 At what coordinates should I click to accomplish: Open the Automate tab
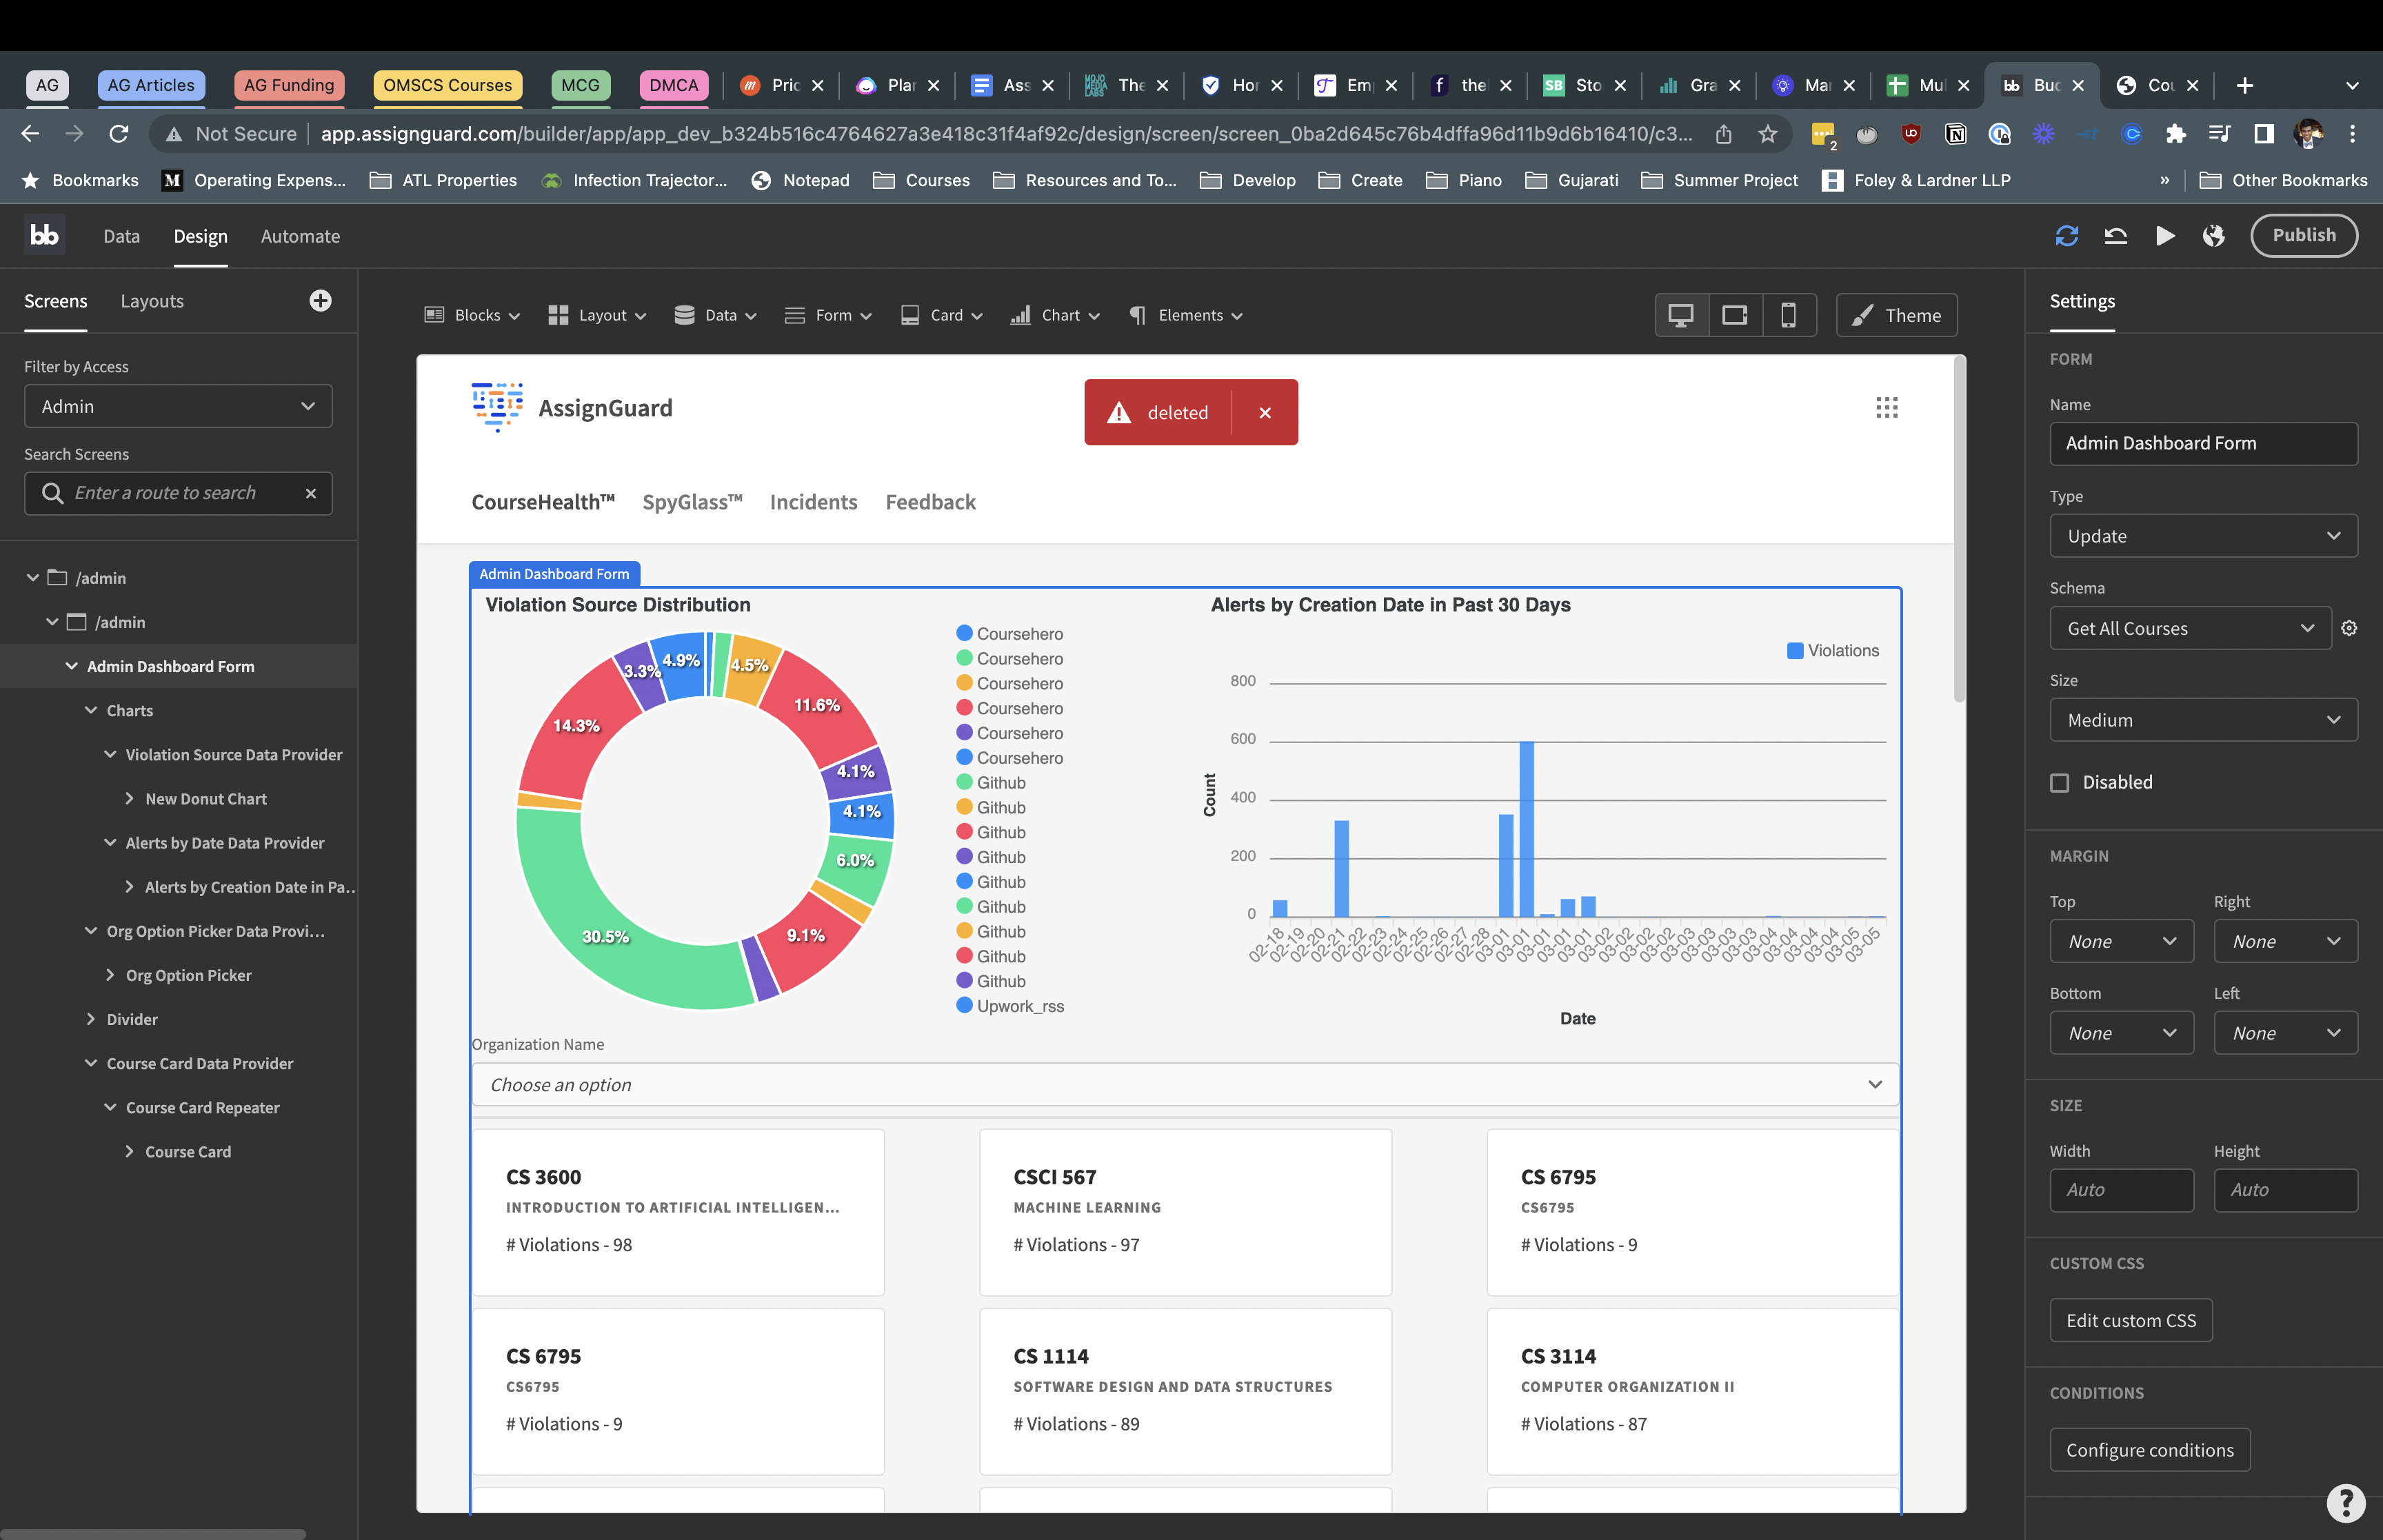[x=300, y=236]
